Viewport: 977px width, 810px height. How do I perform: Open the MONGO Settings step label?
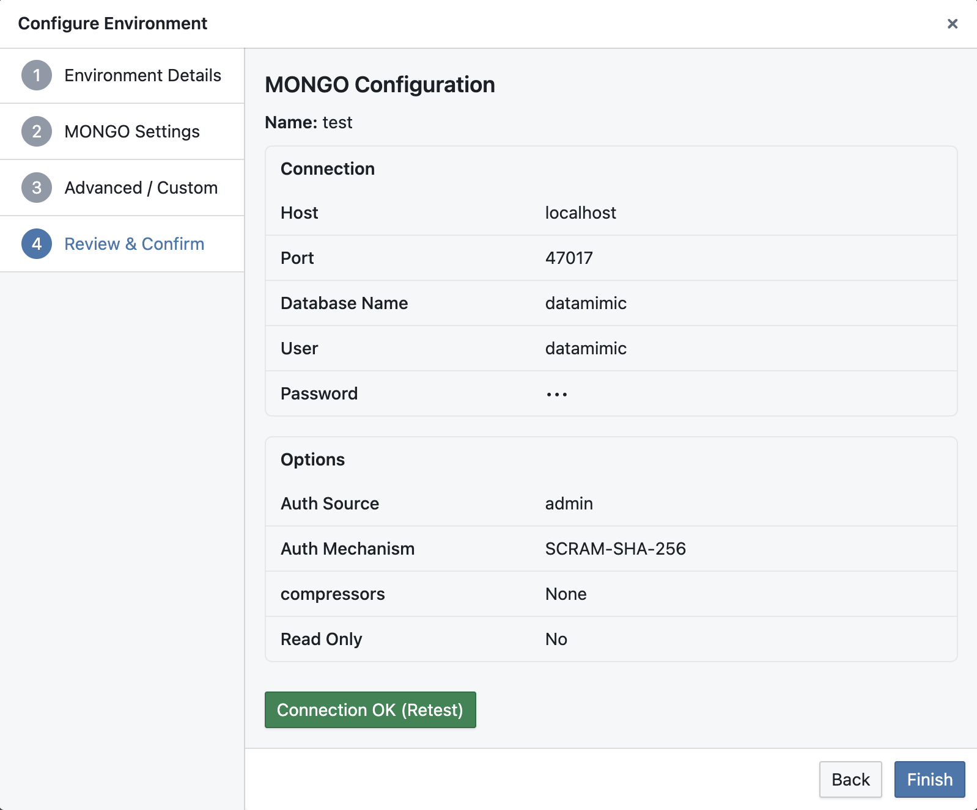coord(132,131)
